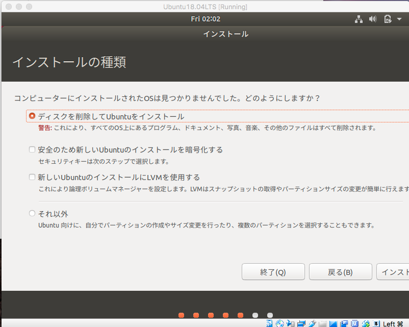Click the VirtualBox keyboard capture arrow icon
The image size is (409, 327).
[376, 323]
